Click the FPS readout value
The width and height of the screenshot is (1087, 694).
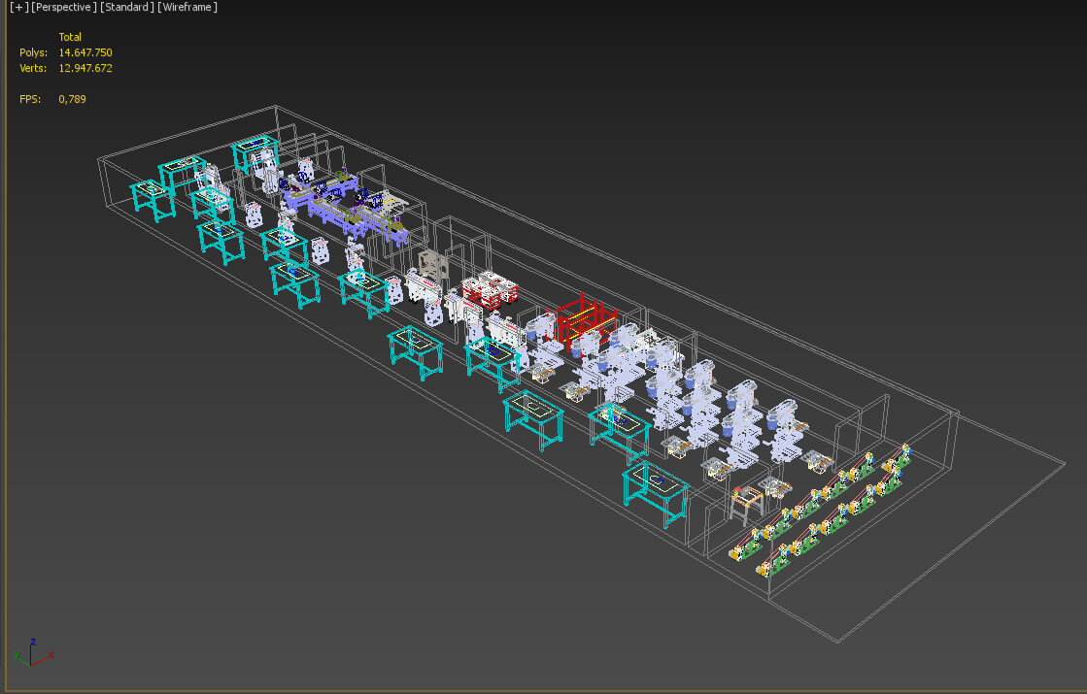tap(72, 99)
